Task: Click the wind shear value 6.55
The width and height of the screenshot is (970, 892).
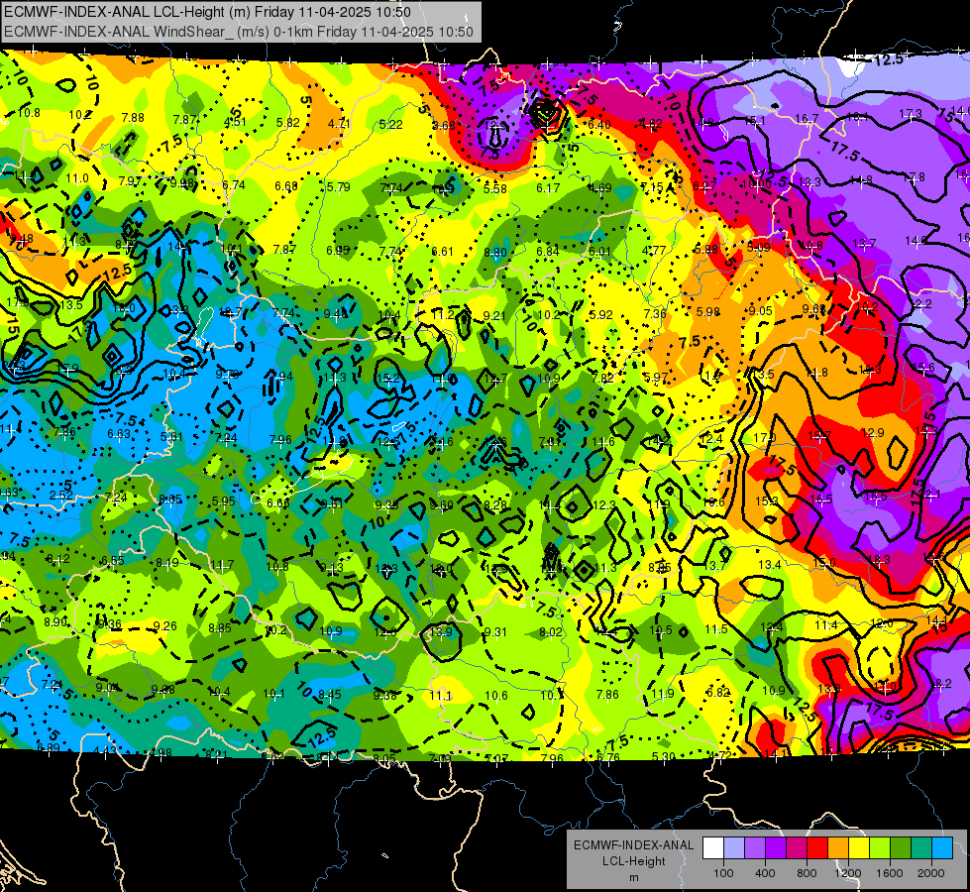Action: [x=113, y=560]
